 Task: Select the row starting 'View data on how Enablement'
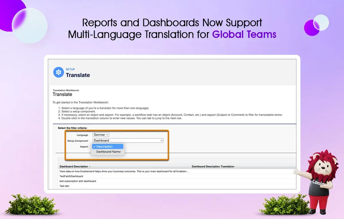[x=124, y=171]
